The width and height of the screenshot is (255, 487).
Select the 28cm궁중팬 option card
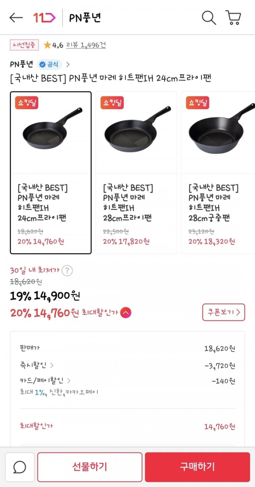[218, 172]
